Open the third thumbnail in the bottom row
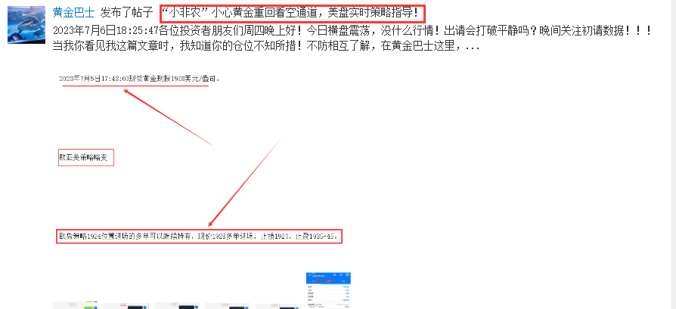 coord(177,305)
